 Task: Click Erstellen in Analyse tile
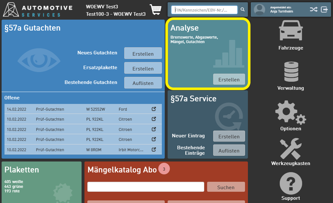(229, 79)
